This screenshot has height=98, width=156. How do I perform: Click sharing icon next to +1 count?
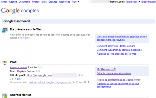tap(19, 79)
